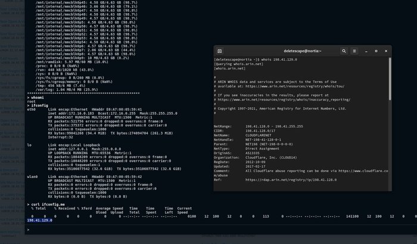Open a new tab in the terminal
Image resolution: width=417 pixels, height=244 pixels.
220,51
